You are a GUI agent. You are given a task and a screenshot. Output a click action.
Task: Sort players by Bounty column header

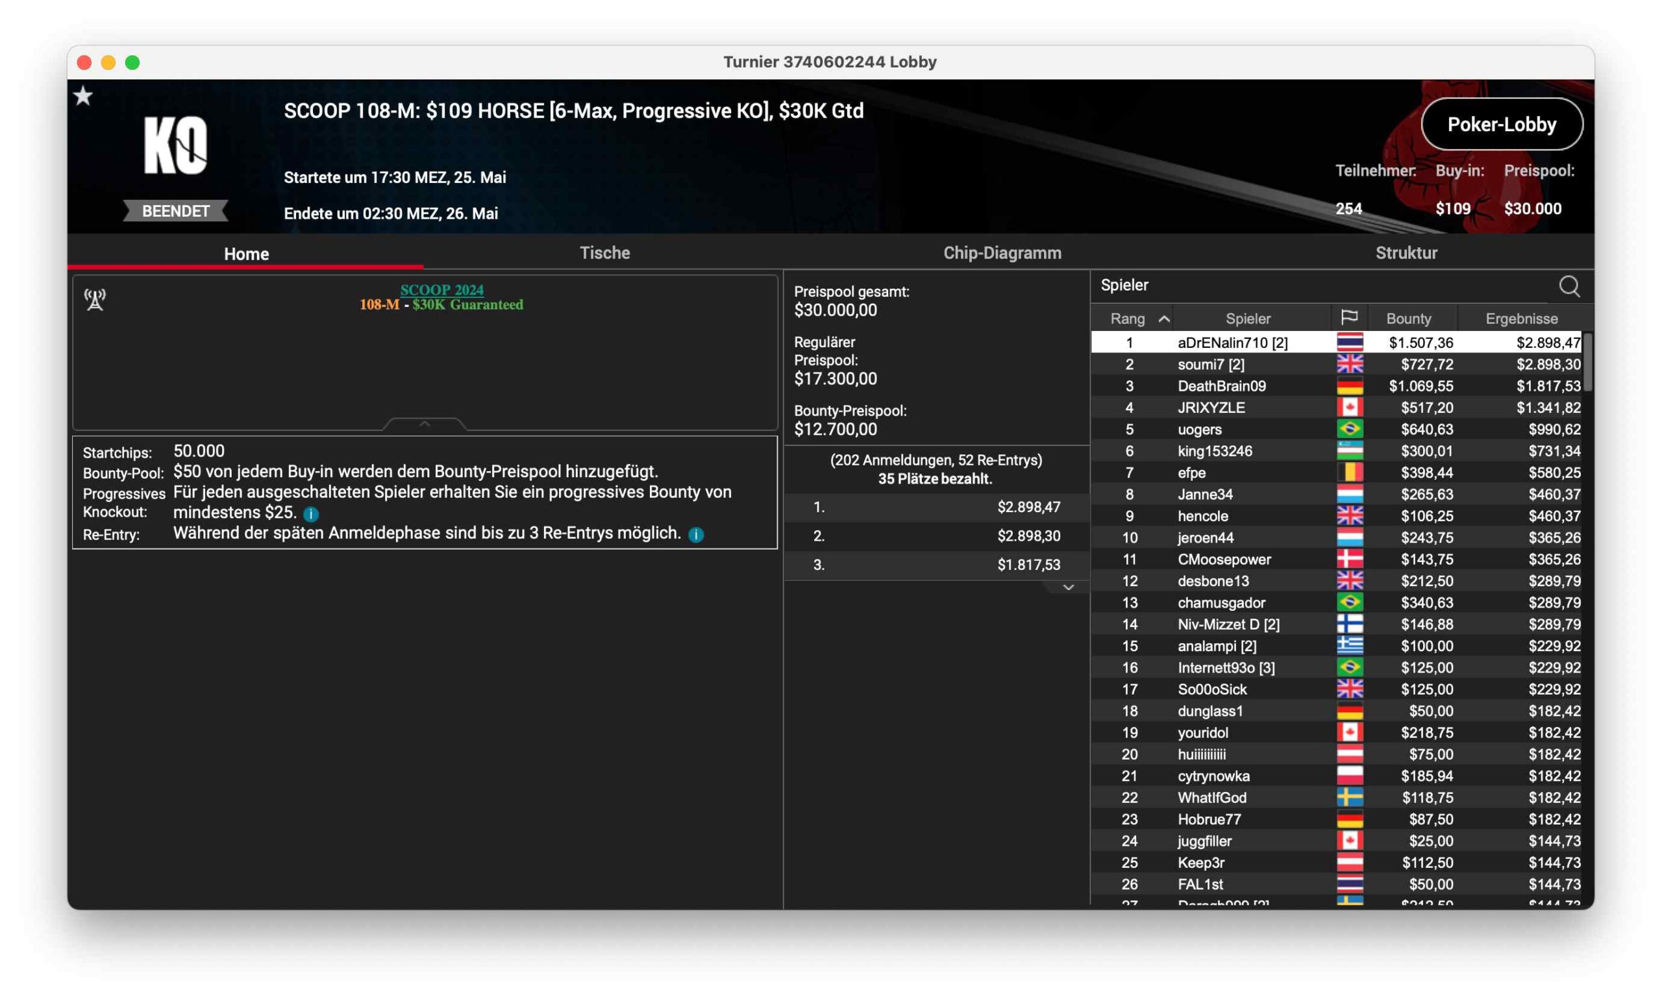click(1408, 319)
